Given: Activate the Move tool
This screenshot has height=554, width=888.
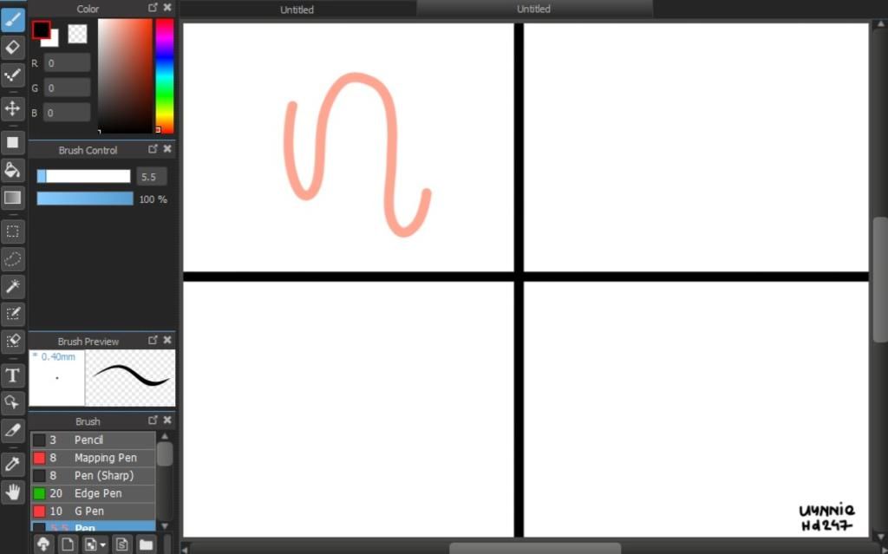Looking at the screenshot, I should point(12,108).
